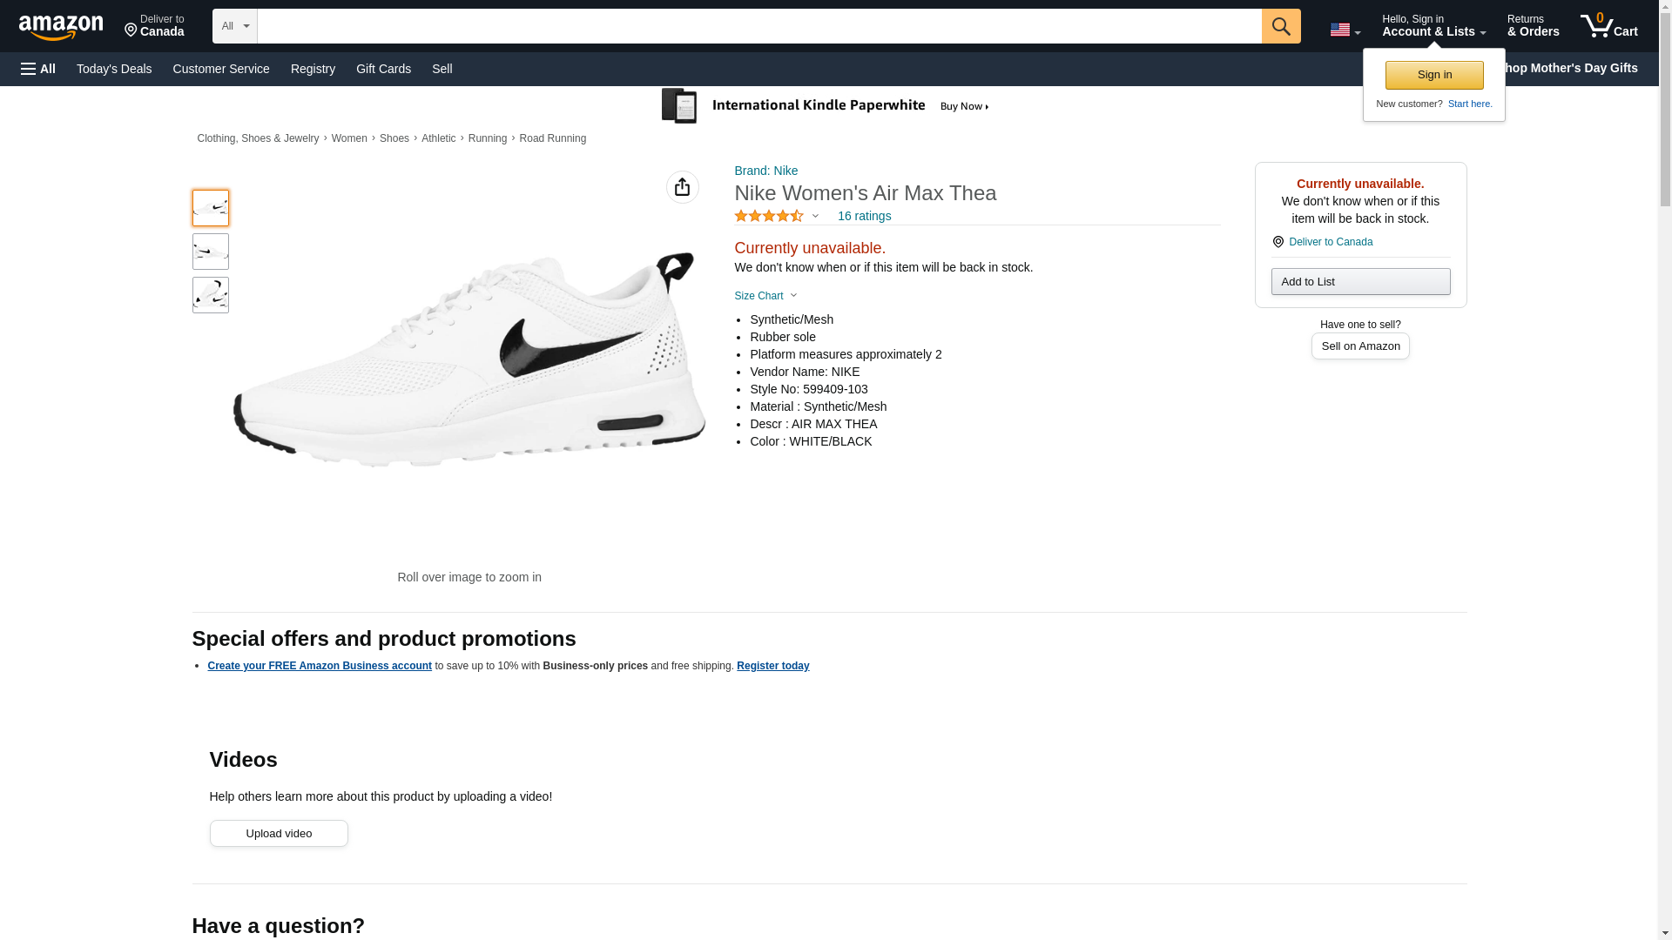Open the 16 ratings link
Image resolution: width=1672 pixels, height=940 pixels.
(864, 216)
